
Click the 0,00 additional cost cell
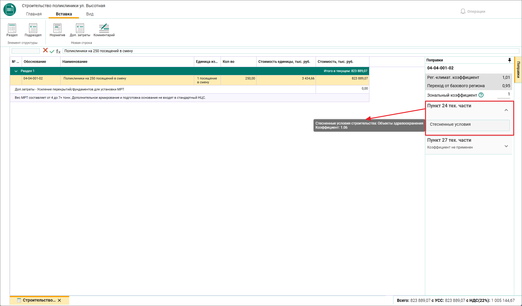[342, 90]
